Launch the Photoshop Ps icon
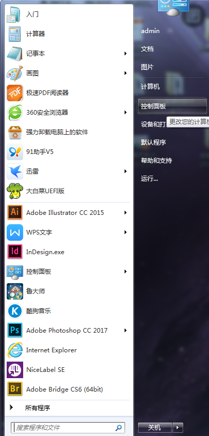The width and height of the screenshot is (209, 436). pyautogui.click(x=15, y=330)
